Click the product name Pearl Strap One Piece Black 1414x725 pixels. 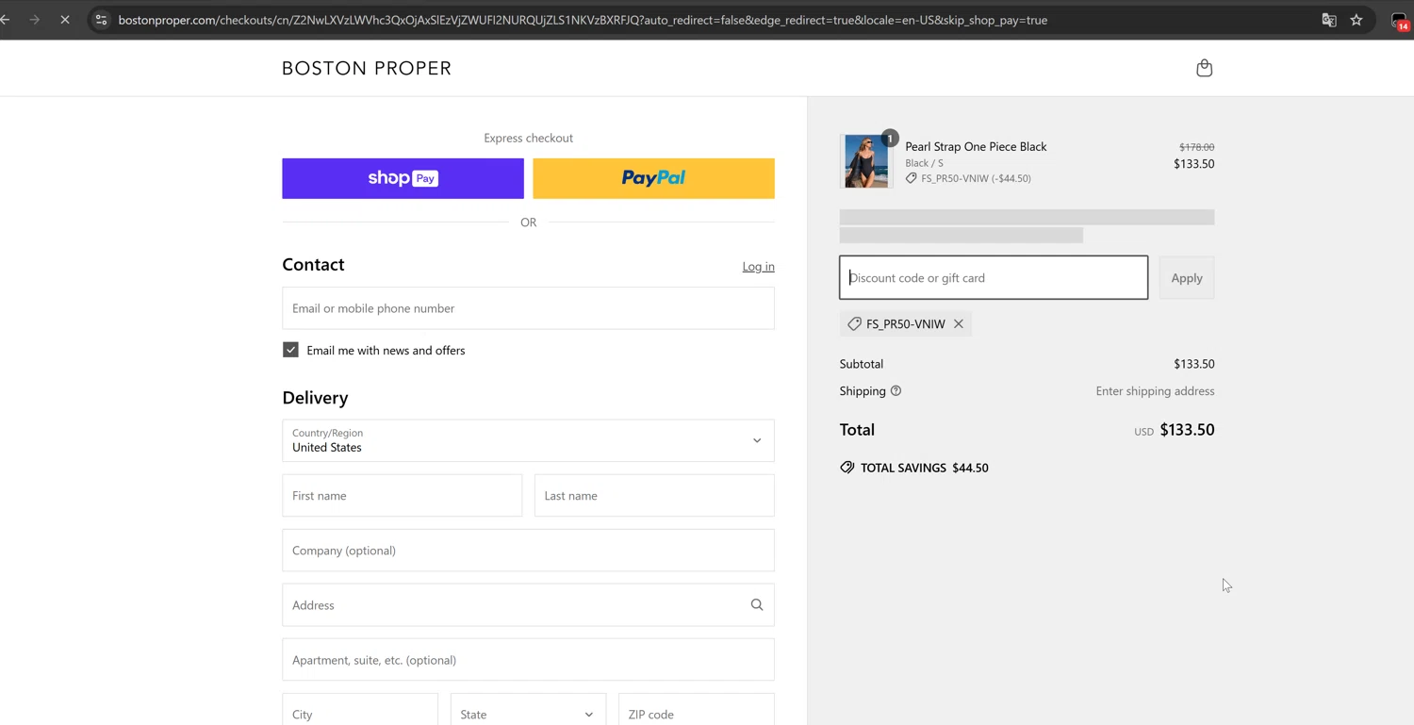[976, 146]
